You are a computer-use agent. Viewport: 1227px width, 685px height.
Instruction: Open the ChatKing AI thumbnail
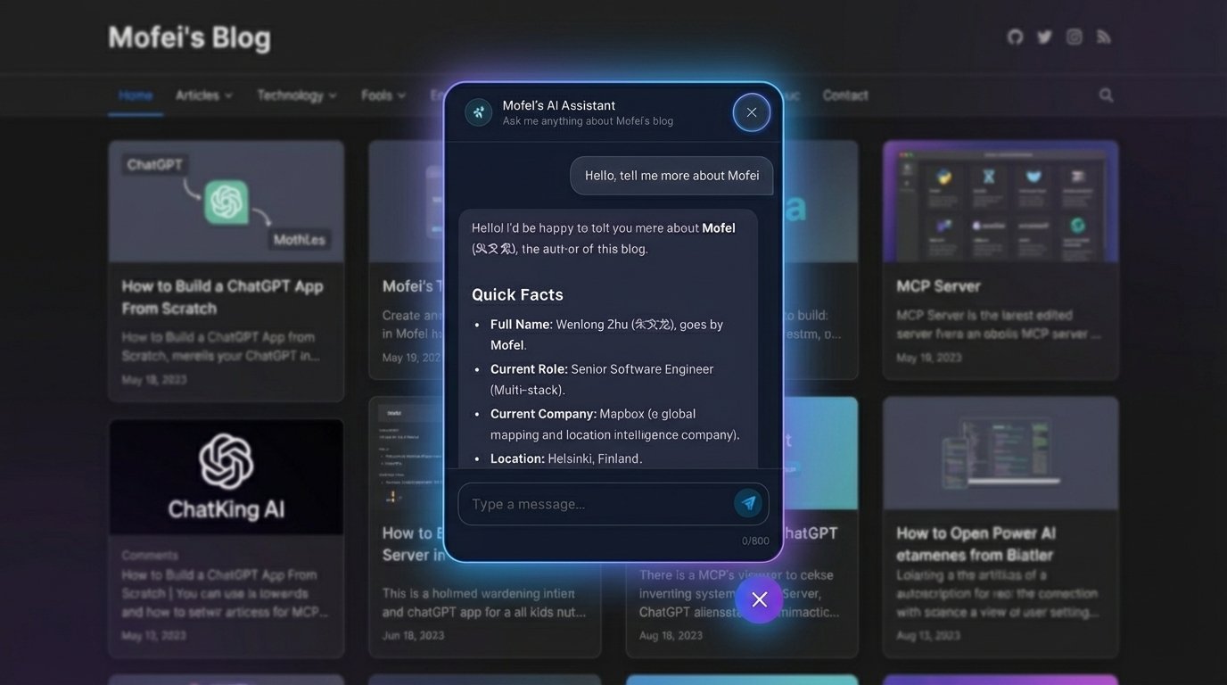226,477
